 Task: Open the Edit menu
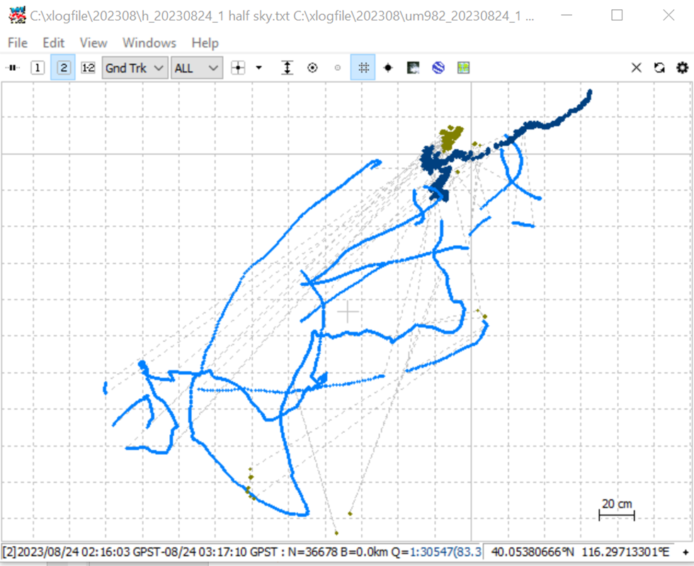[x=54, y=43]
